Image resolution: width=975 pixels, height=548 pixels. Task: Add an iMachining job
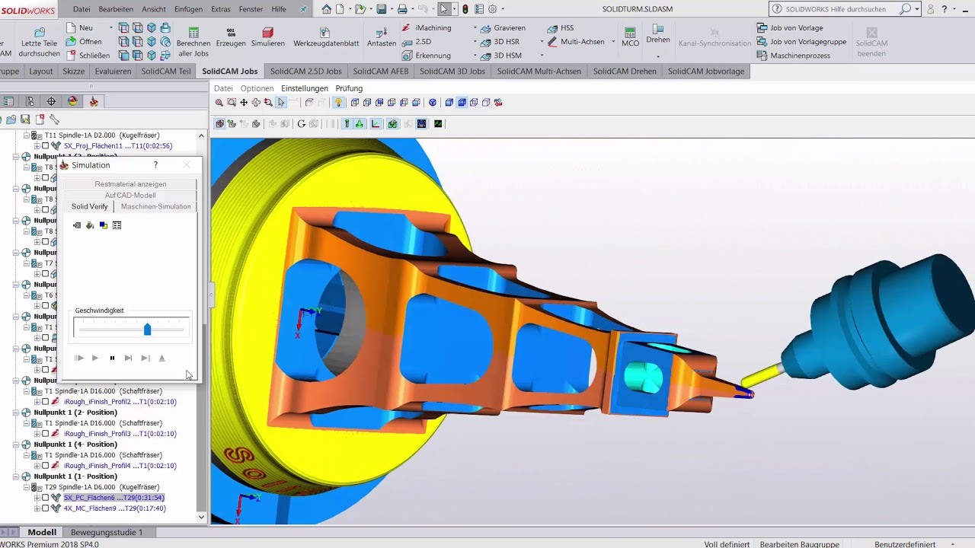coord(427,28)
